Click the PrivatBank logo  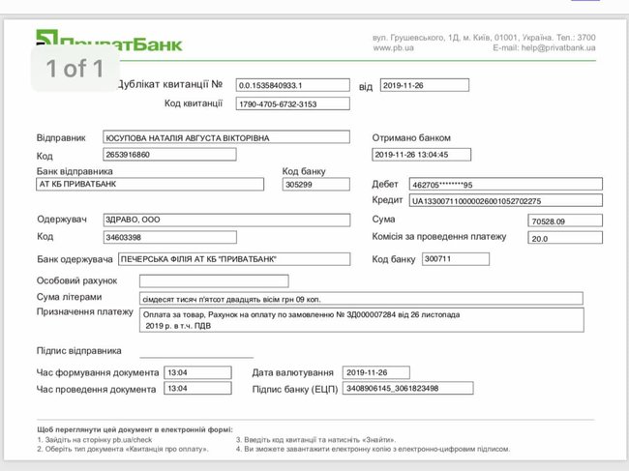109,41
